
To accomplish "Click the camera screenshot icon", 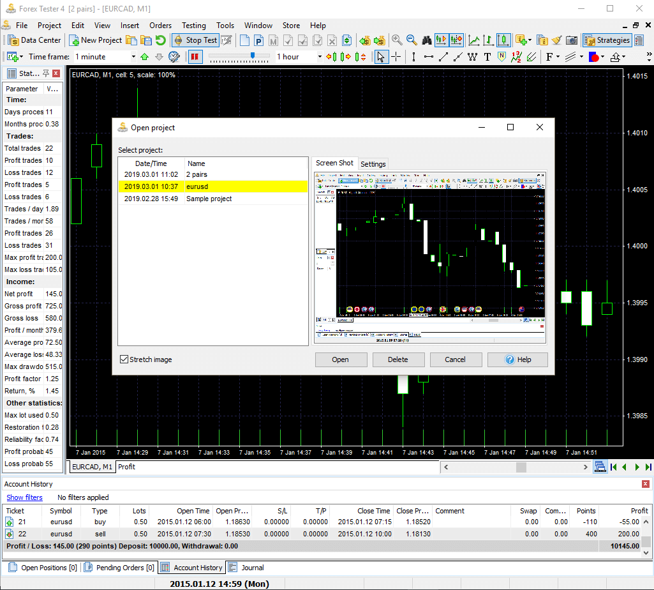I will 572,40.
